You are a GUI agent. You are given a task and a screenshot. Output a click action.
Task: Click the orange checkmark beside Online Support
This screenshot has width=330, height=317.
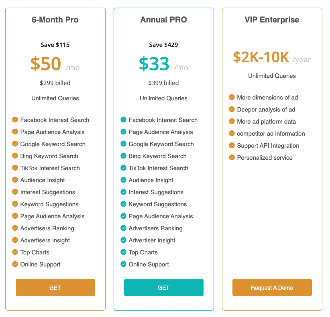coord(15,264)
